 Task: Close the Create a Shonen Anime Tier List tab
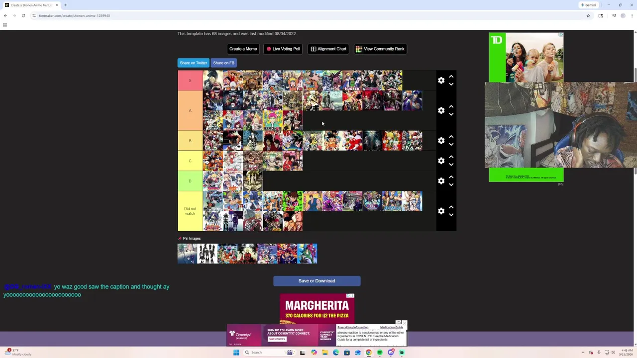(56, 5)
